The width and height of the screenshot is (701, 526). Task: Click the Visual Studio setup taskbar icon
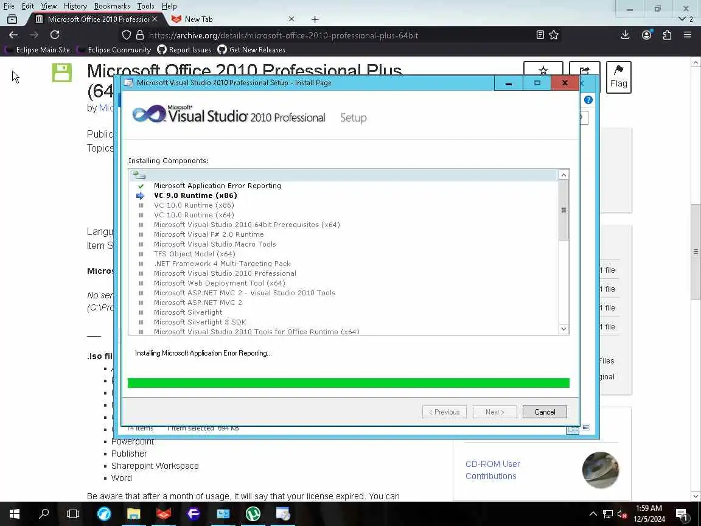pos(283,513)
